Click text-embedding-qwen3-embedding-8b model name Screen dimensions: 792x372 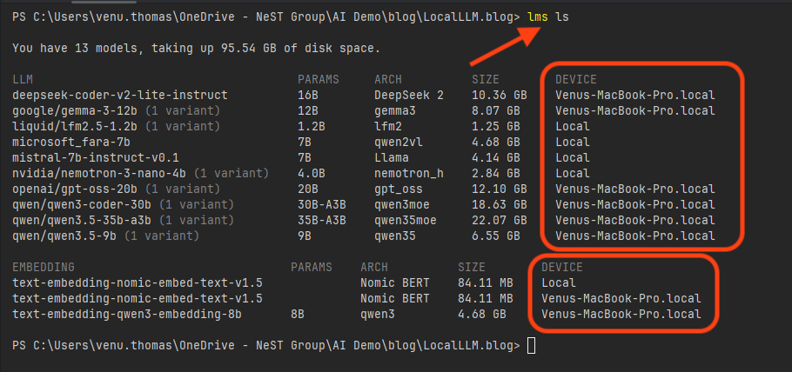coord(126,314)
